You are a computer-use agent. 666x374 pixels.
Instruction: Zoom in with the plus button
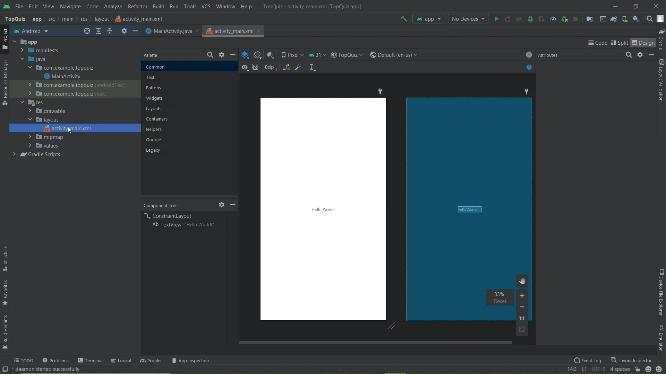click(x=522, y=296)
